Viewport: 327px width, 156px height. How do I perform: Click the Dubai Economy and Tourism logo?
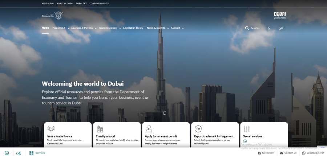click(280, 16)
